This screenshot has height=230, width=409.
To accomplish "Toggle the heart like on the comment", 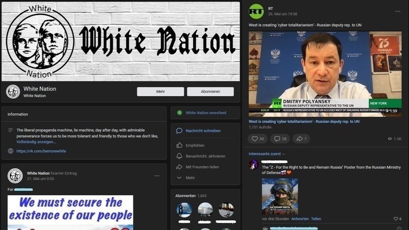I will tap(396, 219).
